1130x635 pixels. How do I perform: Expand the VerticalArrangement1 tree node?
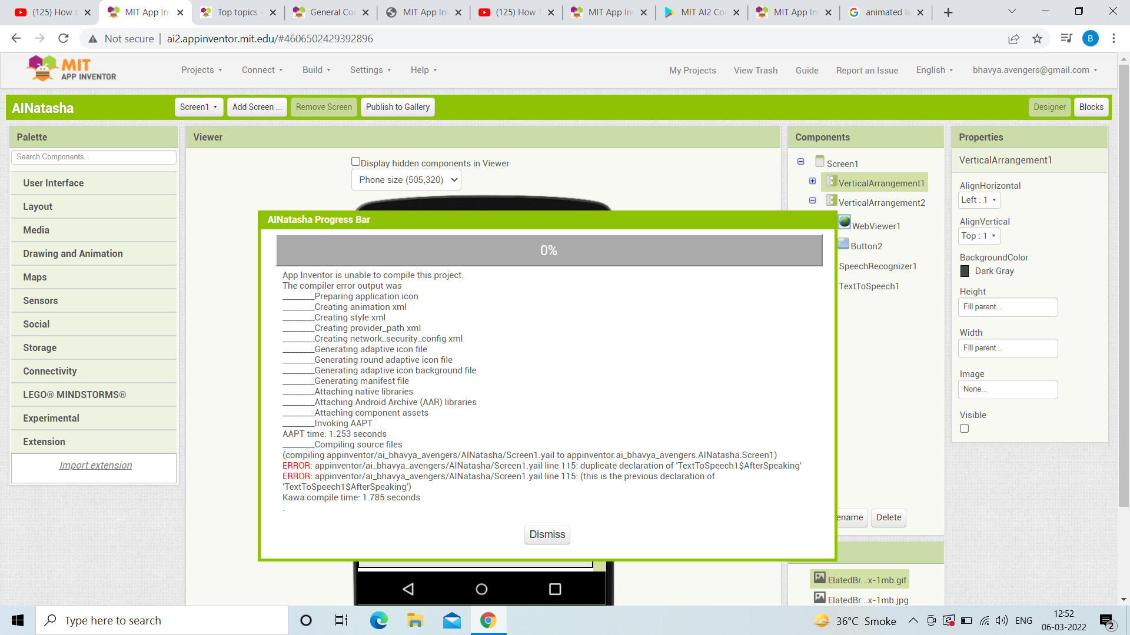pos(812,181)
